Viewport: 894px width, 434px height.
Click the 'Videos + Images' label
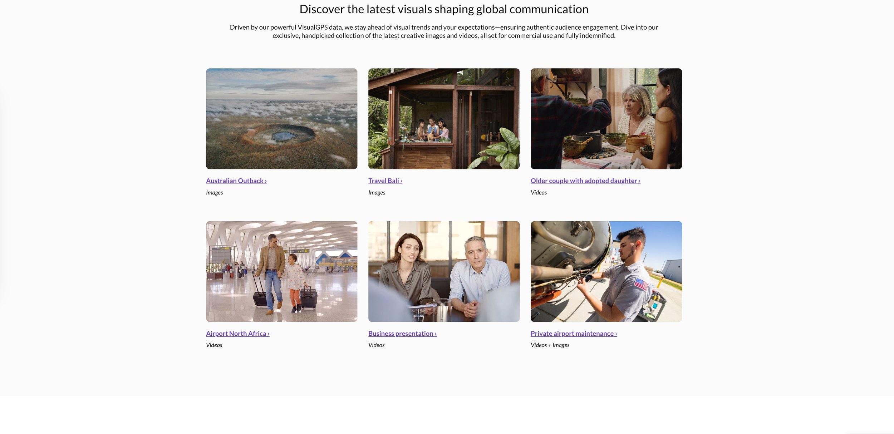click(550, 345)
